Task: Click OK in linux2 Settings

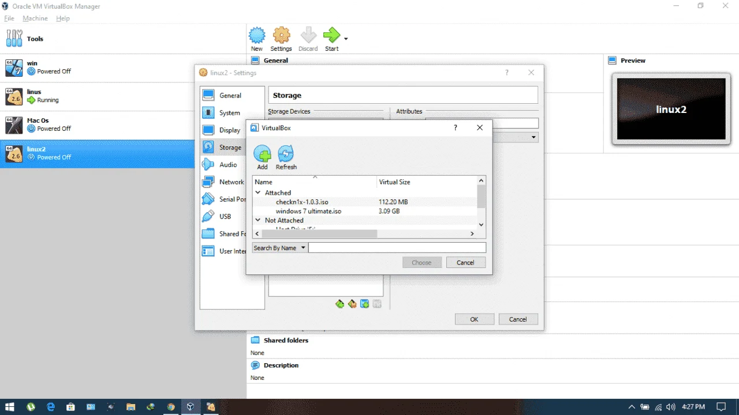Action: coord(474,319)
